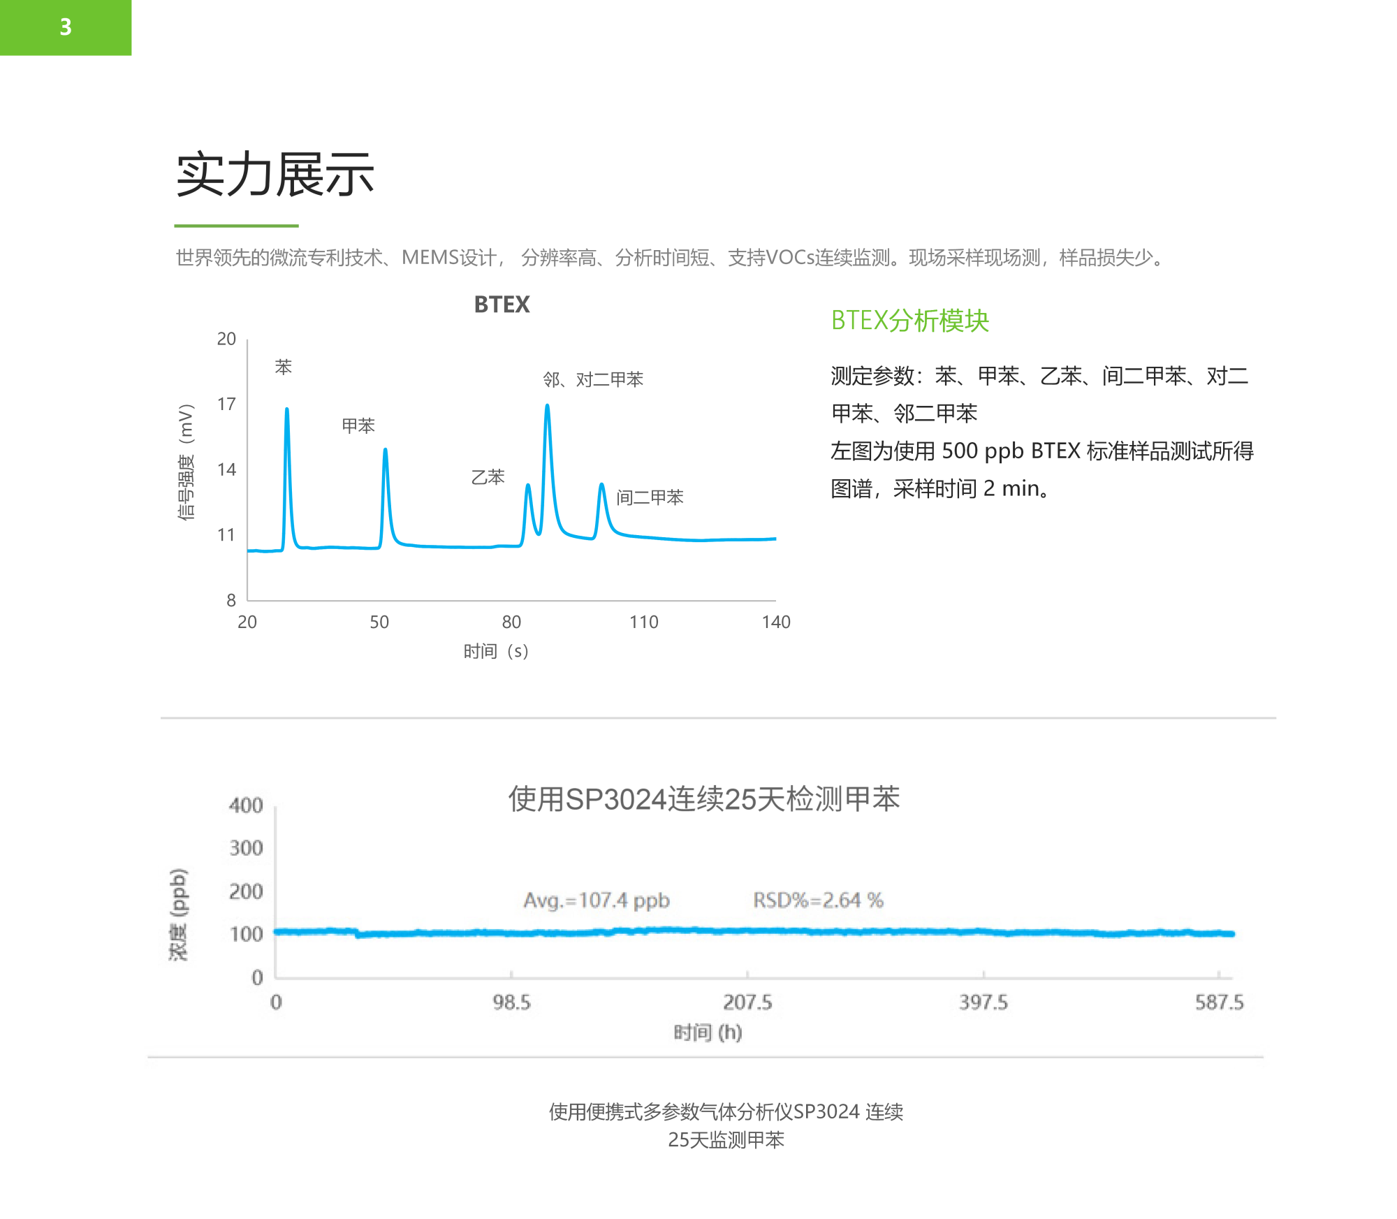Click the y-axis value 300
The height and width of the screenshot is (1219, 1397).
tap(246, 848)
